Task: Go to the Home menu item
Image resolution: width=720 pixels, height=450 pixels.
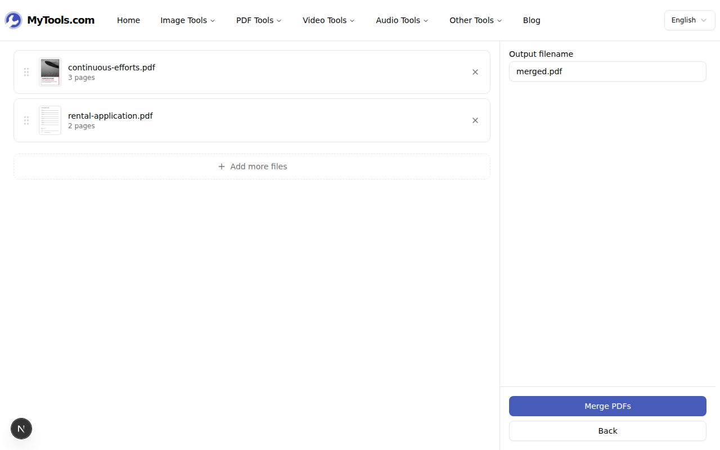Action: click(128, 20)
